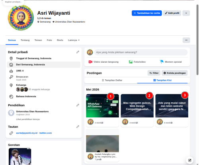Click the Video siaran langsung camera icon

[90, 62]
